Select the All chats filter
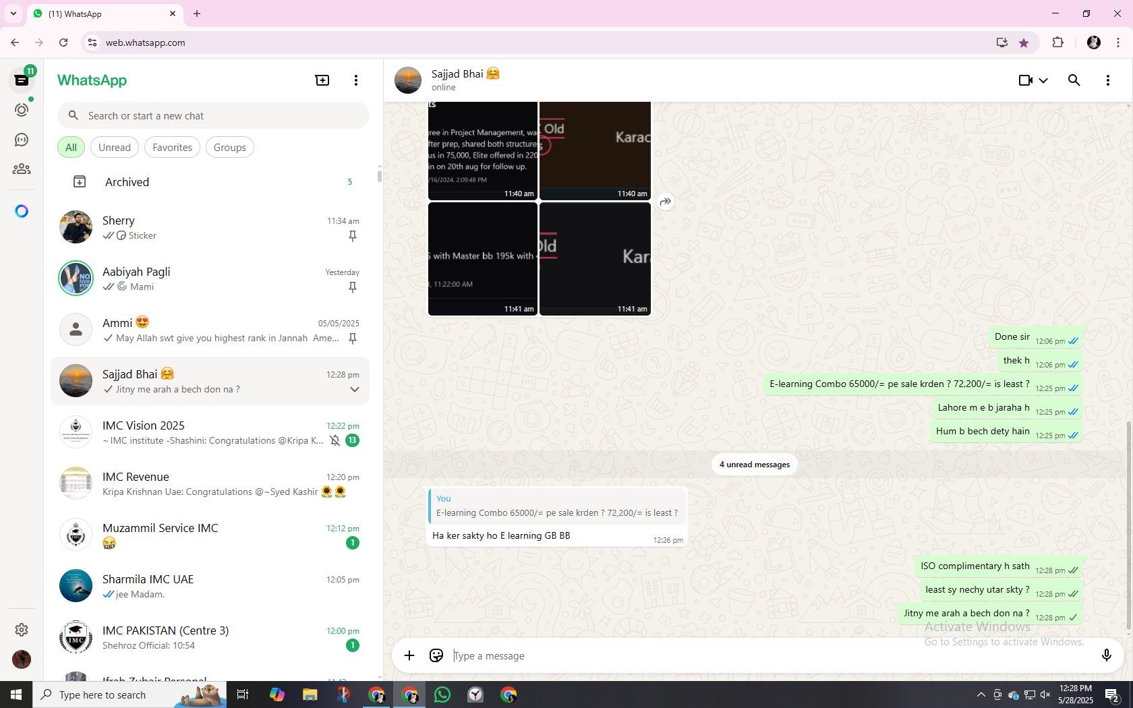The image size is (1133, 708). pos(71,148)
